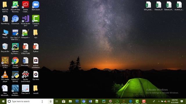Select JetBrains PyCharm desktop shortcut
Viewport: 186px width, 104px height.
pyautogui.click(x=15, y=47)
